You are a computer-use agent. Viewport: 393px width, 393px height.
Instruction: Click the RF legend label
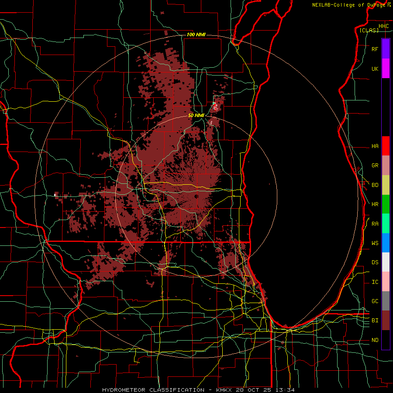[375, 49]
